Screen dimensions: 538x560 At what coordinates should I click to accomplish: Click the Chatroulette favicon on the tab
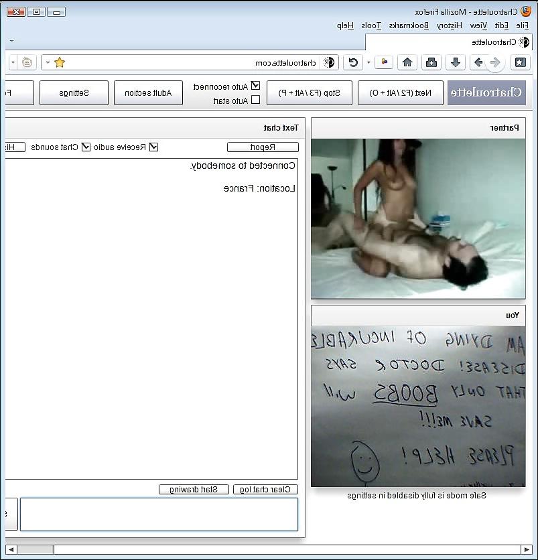tap(524, 42)
